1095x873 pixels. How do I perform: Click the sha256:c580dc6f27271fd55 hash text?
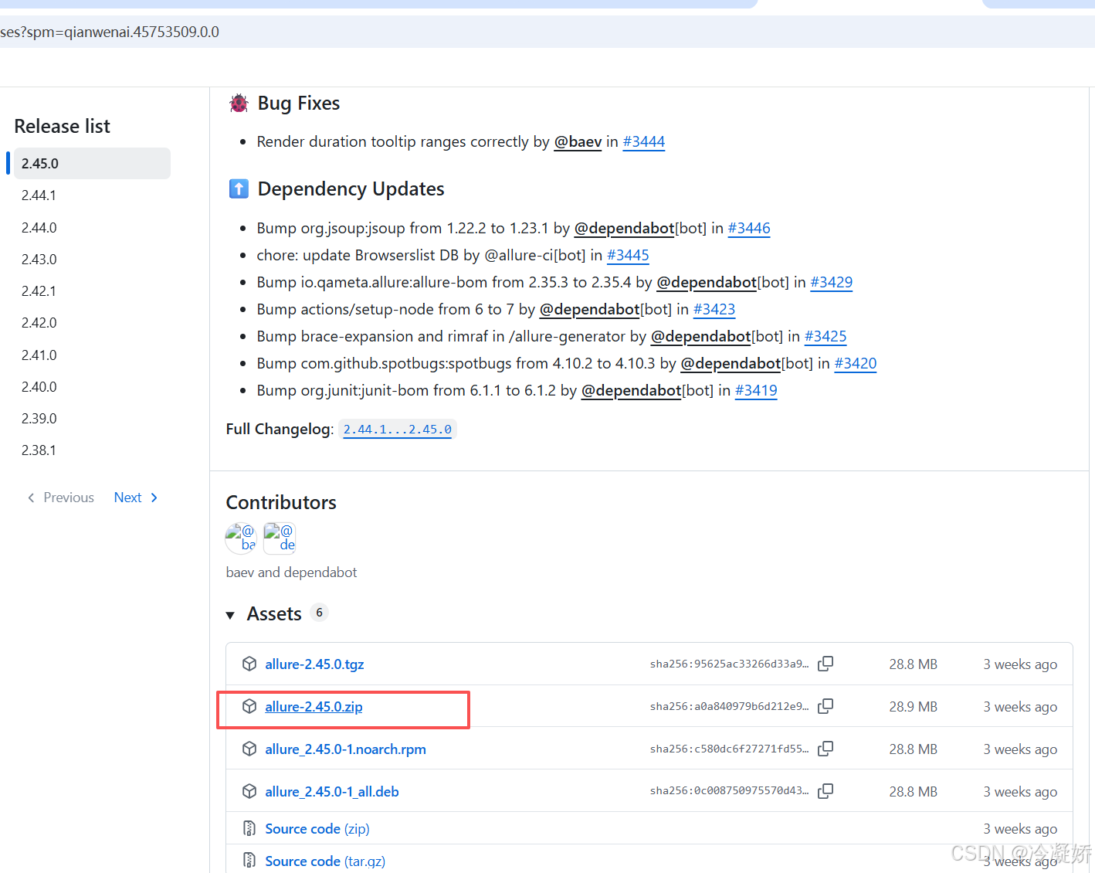730,749
